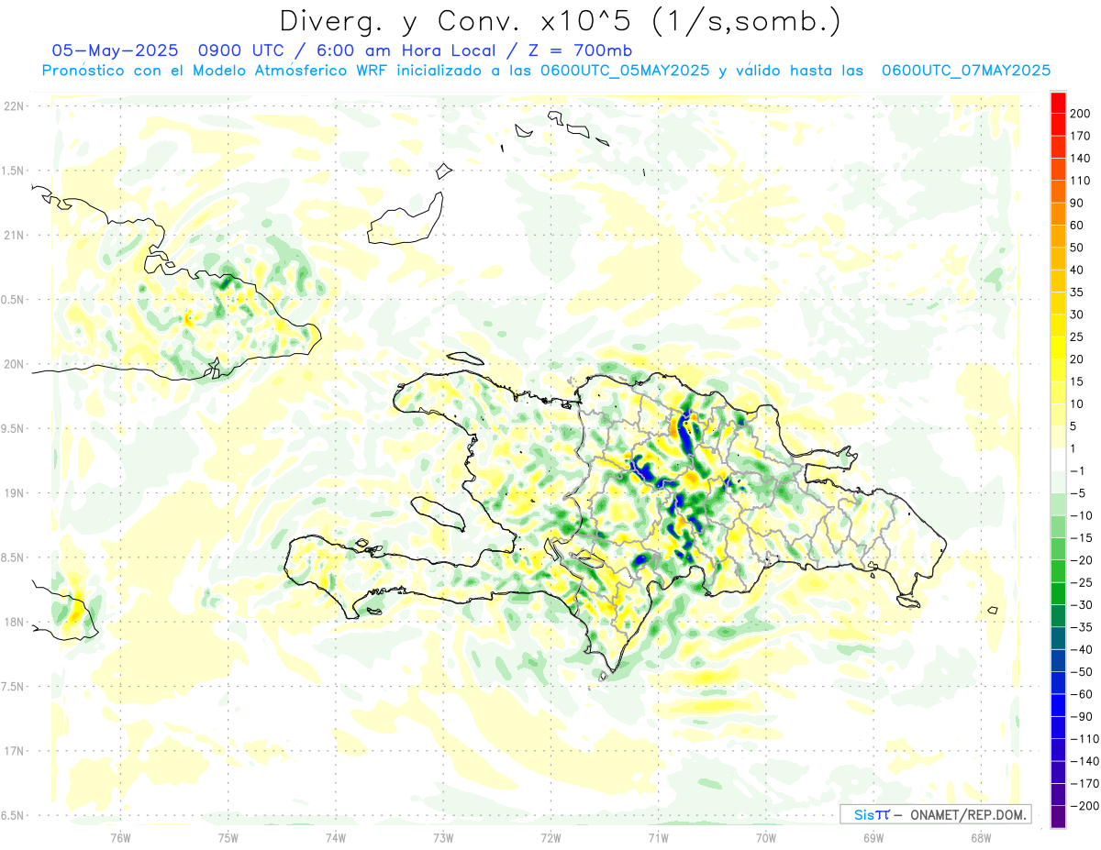The image size is (1101, 850).
Task: Click the '6:00 am Hora Local' text
Action: [406, 50]
